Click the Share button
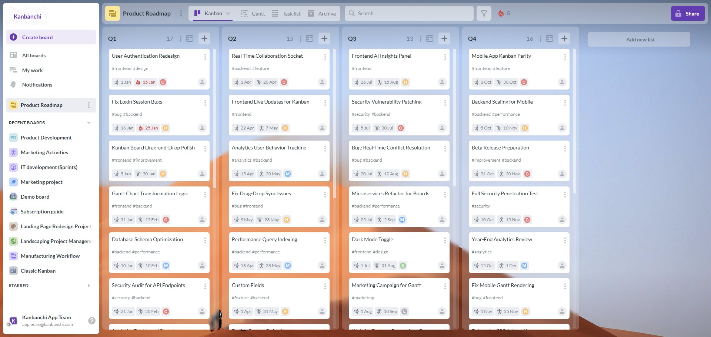Screen dimensions: 711x337 coord(688,13)
